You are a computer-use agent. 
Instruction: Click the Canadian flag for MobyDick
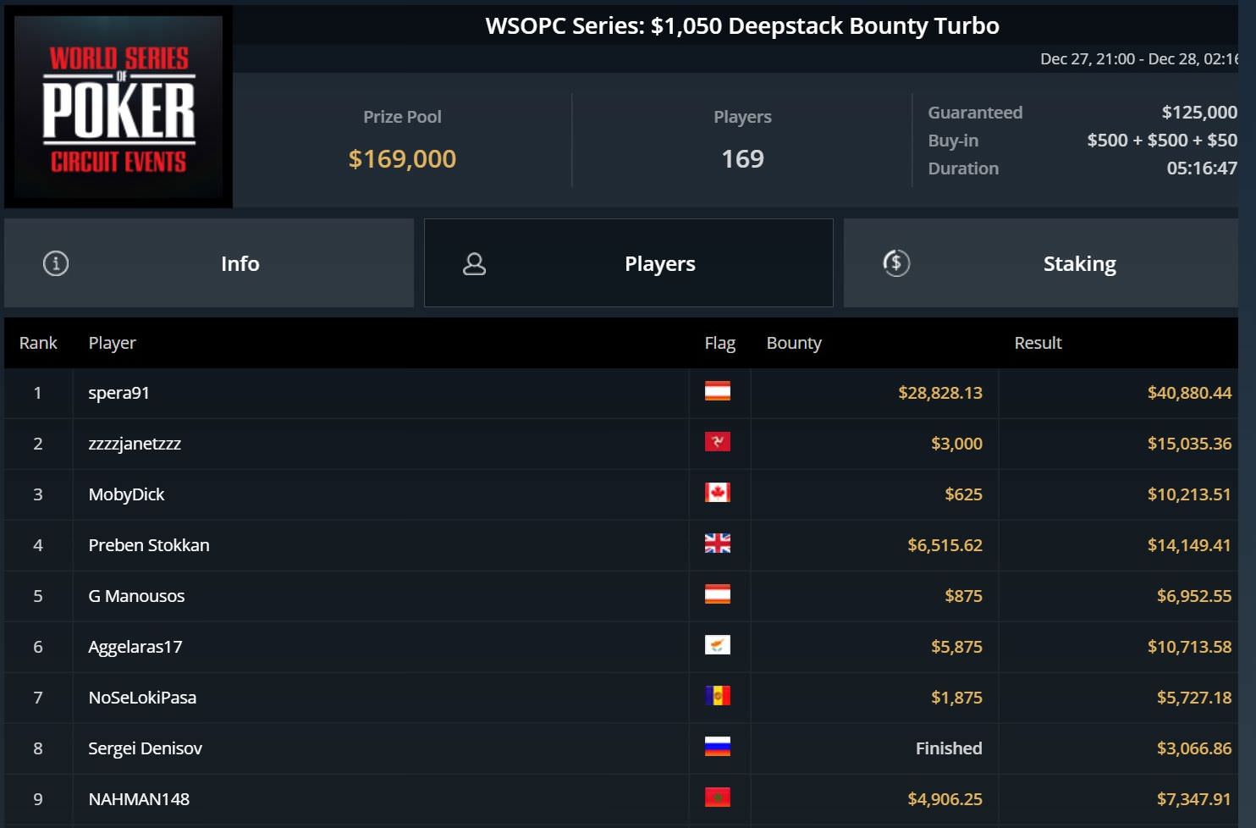[718, 493]
